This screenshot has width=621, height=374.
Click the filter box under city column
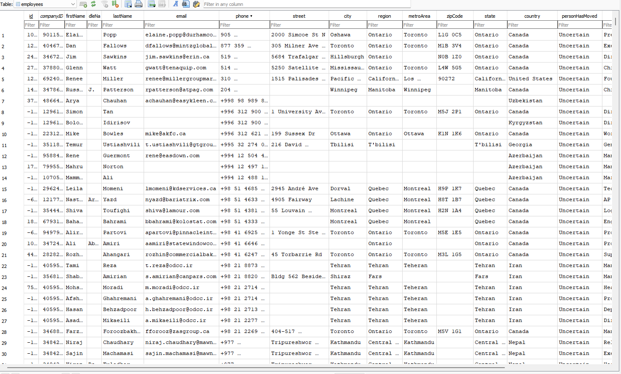[347, 25]
